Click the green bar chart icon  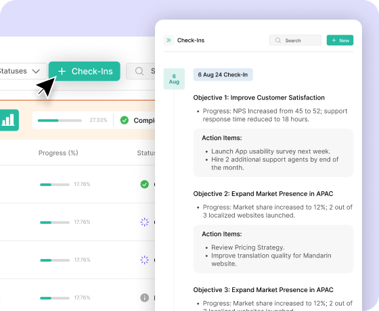coord(9,120)
